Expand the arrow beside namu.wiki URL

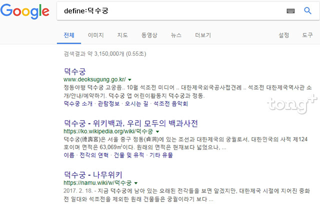pyautogui.click(x=136, y=183)
